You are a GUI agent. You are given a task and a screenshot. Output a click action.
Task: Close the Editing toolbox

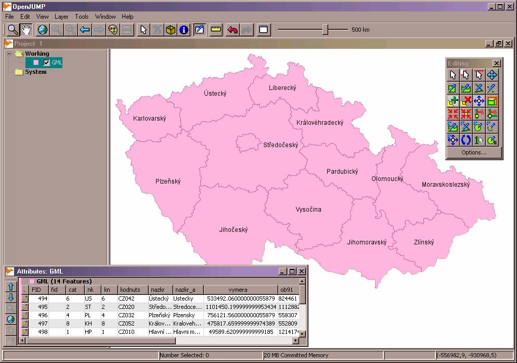pyautogui.click(x=497, y=63)
